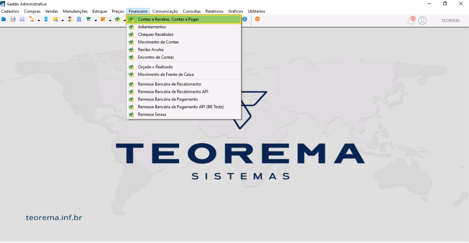
Task: Click the teorema.inf.br website text
Action: pyautogui.click(x=54, y=218)
